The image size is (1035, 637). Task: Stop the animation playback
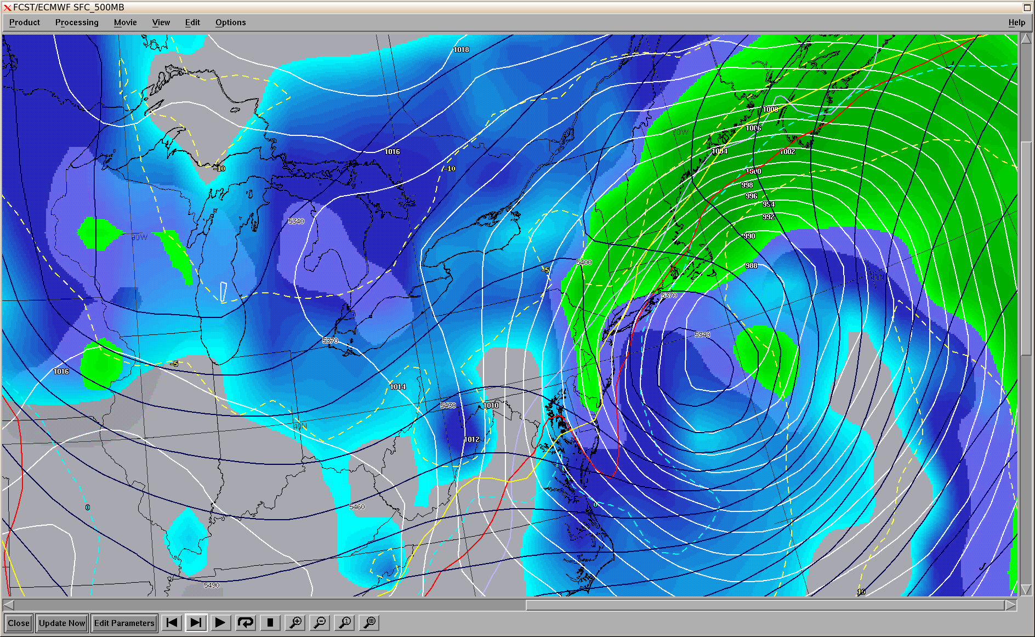270,623
